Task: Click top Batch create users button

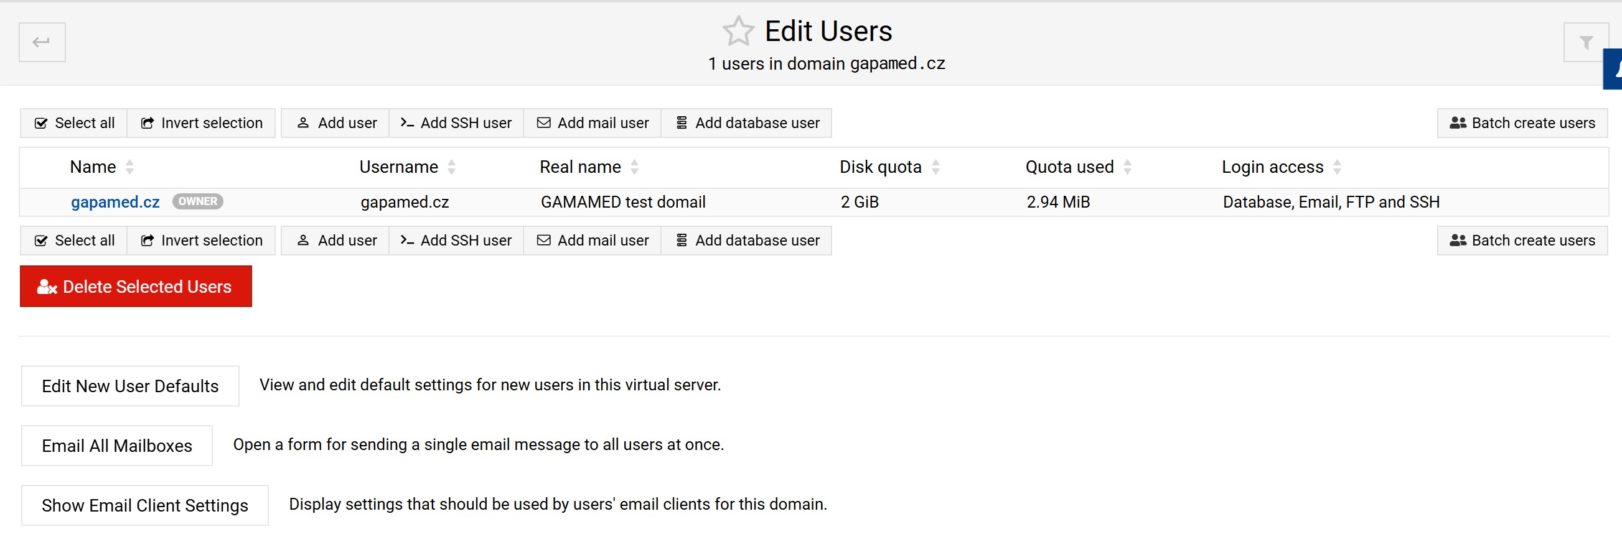Action: tap(1521, 123)
